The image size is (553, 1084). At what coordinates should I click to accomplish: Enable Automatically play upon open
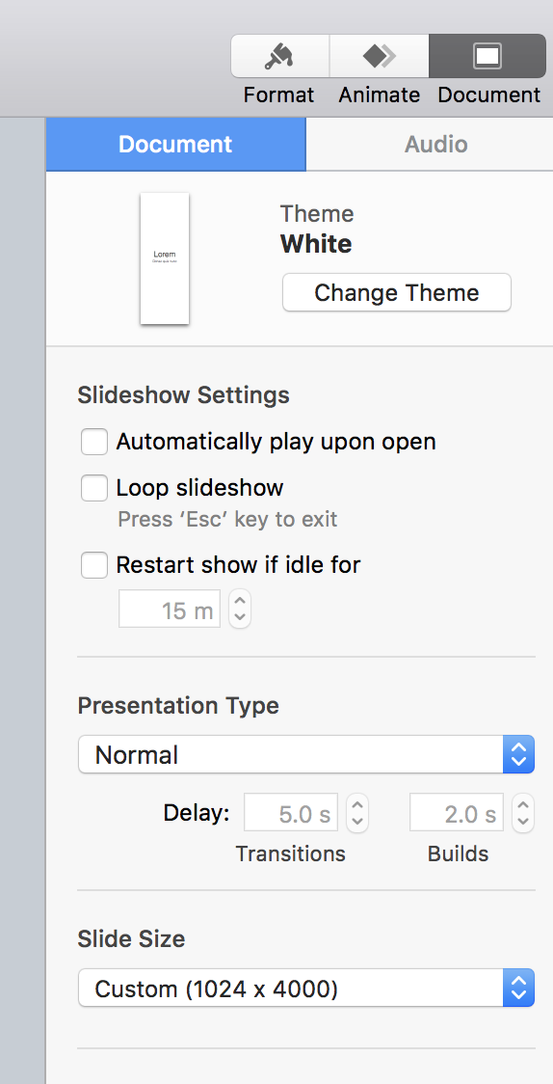point(94,442)
